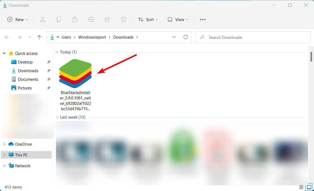The height and width of the screenshot is (191, 314).
Task: Click the BlueStacksInstaller file name text
Action: (75, 101)
